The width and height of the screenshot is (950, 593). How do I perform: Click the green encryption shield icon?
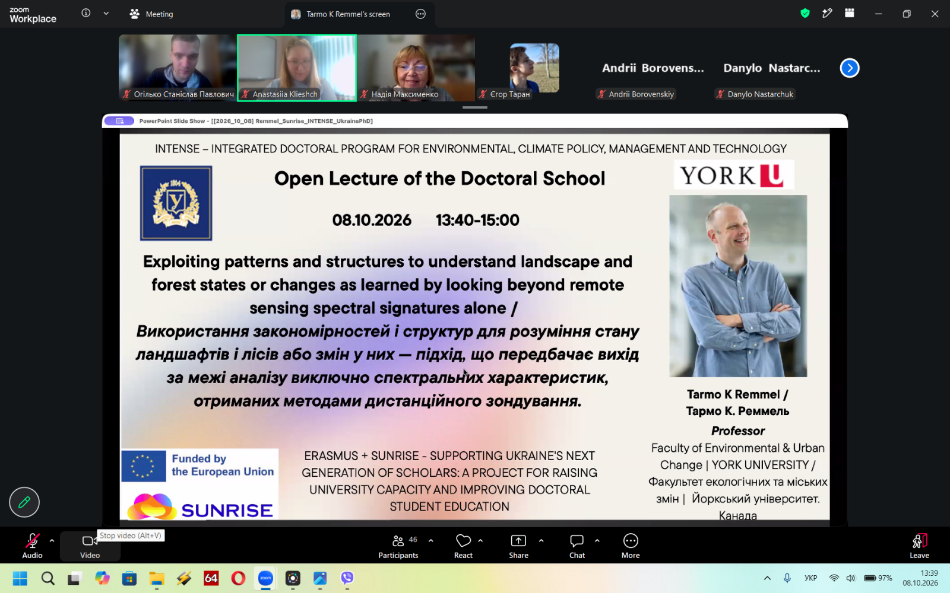pyautogui.click(x=805, y=13)
